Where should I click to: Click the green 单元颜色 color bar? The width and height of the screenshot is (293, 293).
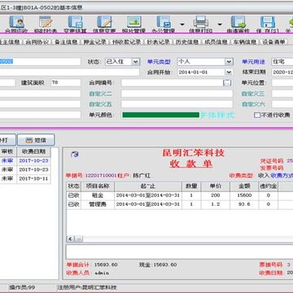pos(160,115)
